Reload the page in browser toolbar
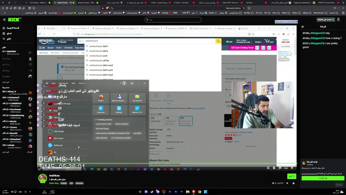 click(x=335, y=8)
